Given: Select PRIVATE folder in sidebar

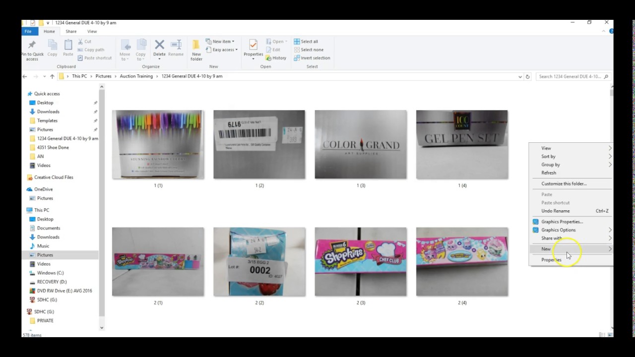Looking at the screenshot, I should (x=45, y=320).
